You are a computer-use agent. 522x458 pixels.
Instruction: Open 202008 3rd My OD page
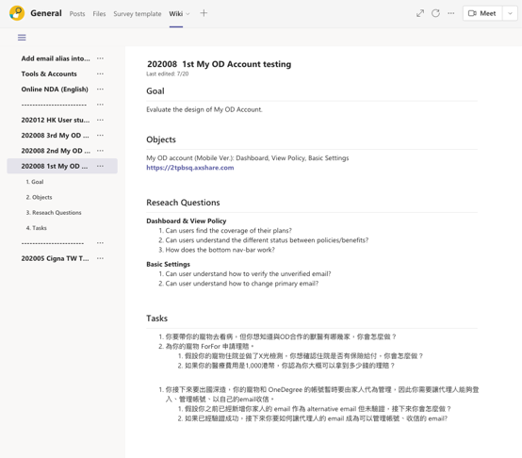tap(55, 136)
